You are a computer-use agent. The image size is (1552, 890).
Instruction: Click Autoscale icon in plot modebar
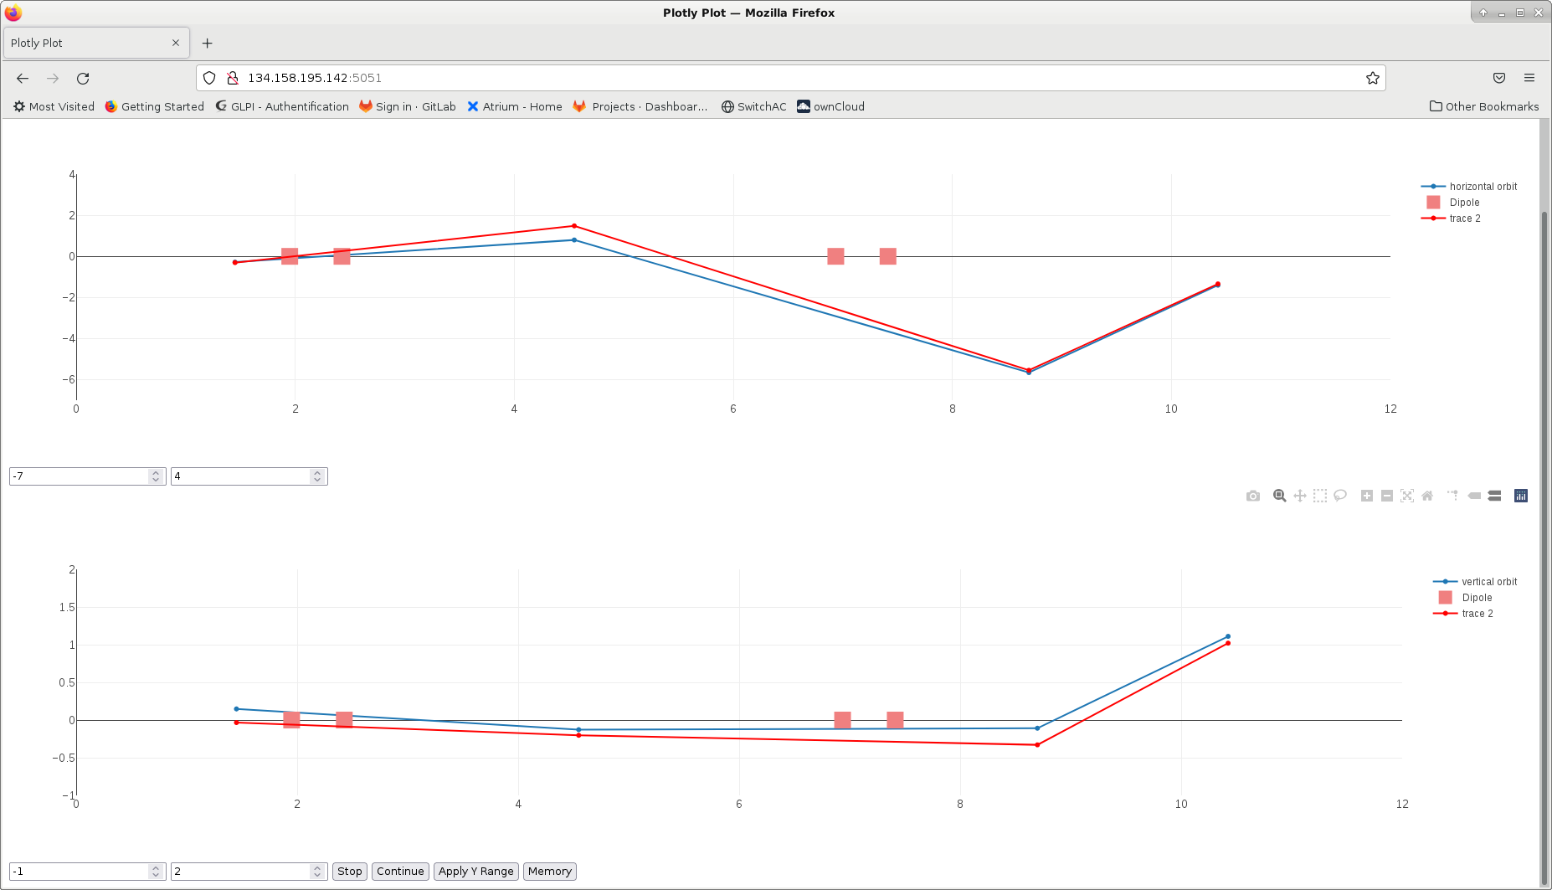(x=1406, y=496)
